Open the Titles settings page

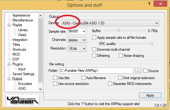click(16, 45)
